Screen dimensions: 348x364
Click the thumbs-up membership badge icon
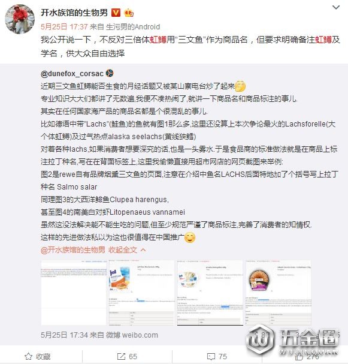click(129, 13)
